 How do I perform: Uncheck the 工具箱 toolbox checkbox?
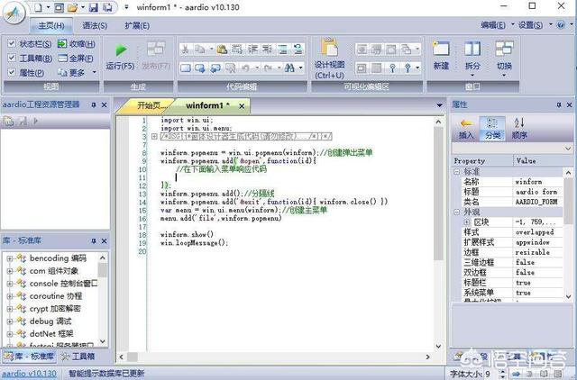pyautogui.click(x=10, y=59)
